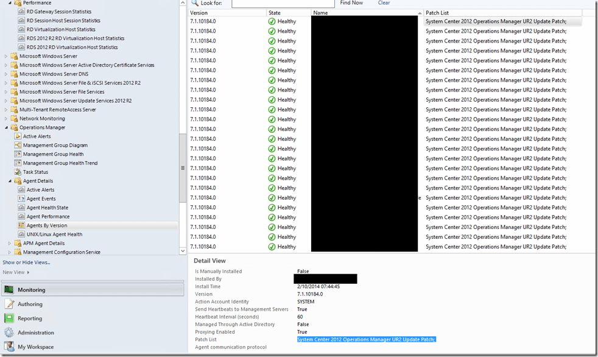Open the Authoring workspace icon
Viewport: 598px width, 357px height.
point(9,304)
